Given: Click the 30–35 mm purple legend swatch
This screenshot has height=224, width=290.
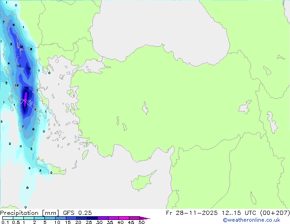Looking at the screenshot, I should click(x=102, y=218).
